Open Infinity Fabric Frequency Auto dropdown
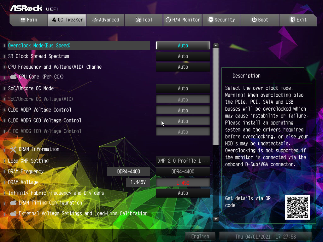323x242 pixels. [183, 193]
